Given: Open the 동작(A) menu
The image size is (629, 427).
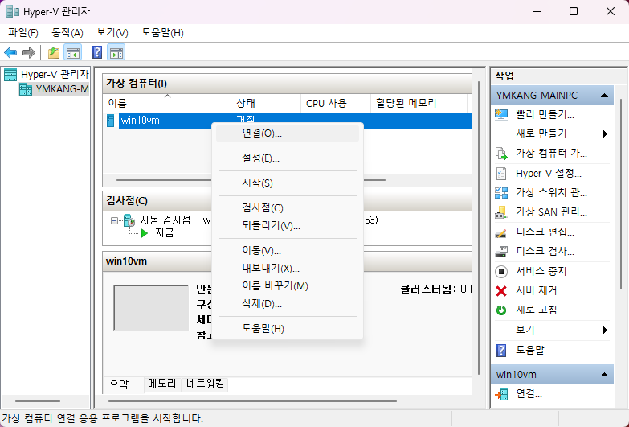Looking at the screenshot, I should (67, 33).
